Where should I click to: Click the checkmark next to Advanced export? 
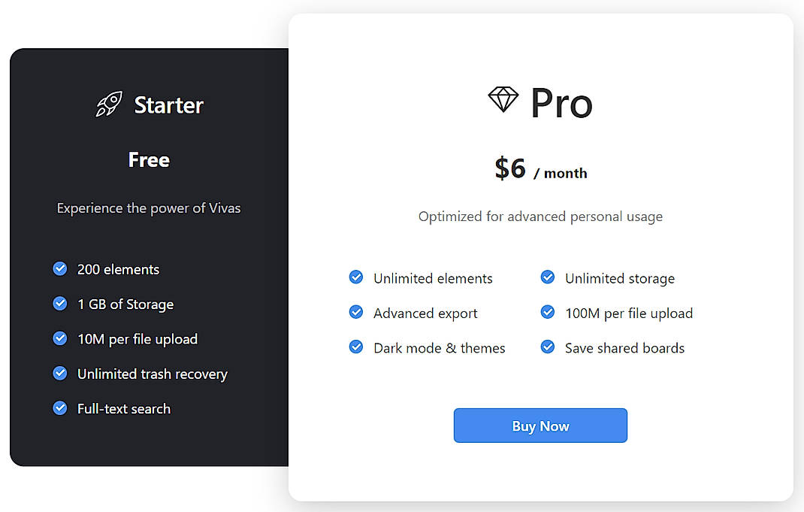click(355, 312)
